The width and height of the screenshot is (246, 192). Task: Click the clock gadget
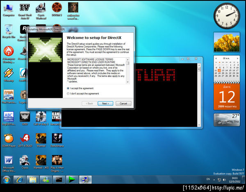point(227,16)
